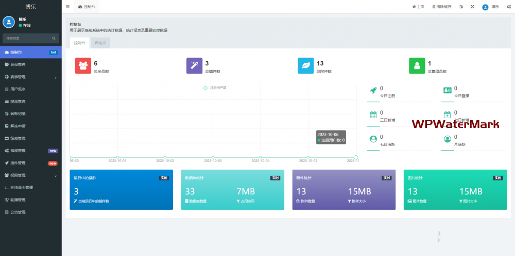Switch to the 自定义 tab
This screenshot has height=256, width=515.
(x=100, y=43)
